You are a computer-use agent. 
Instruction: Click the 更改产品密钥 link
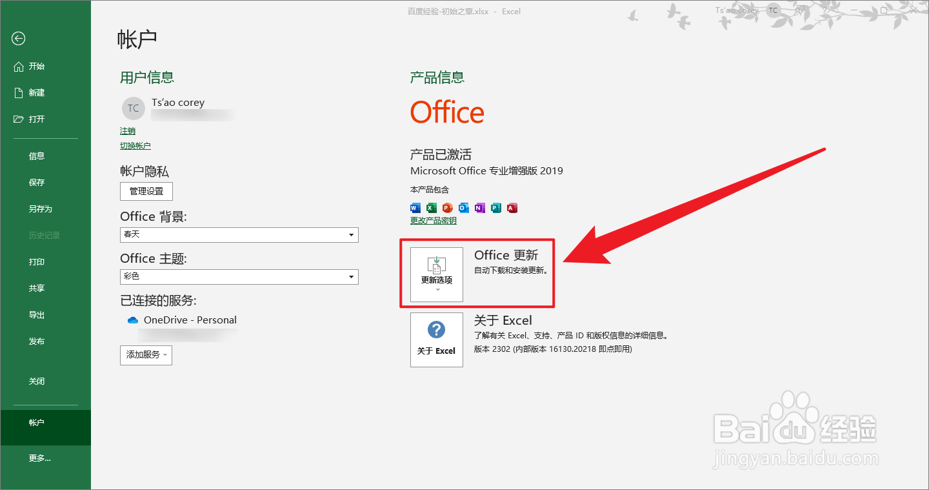point(434,221)
